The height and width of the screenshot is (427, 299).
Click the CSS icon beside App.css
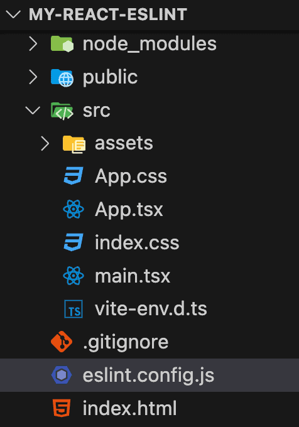(73, 176)
